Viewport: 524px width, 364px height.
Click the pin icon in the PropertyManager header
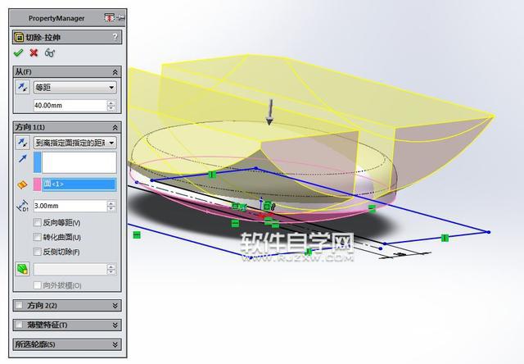[x=121, y=18]
